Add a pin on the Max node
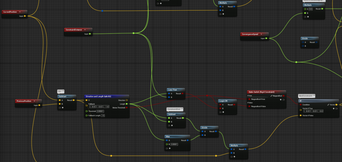 click(170, 148)
